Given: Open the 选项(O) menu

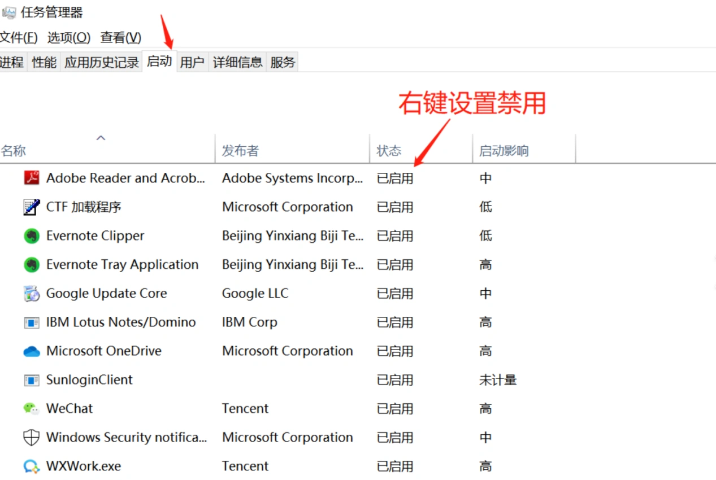Looking at the screenshot, I should 68,38.
